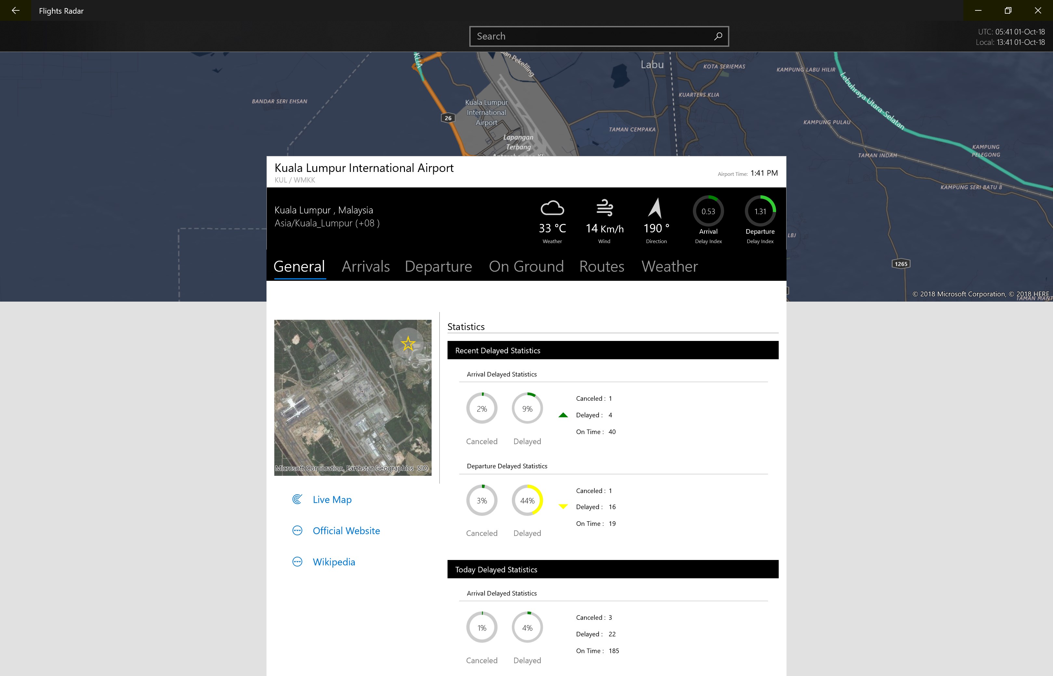Open the Wikipedia link
This screenshot has height=676, width=1053.
[333, 562]
